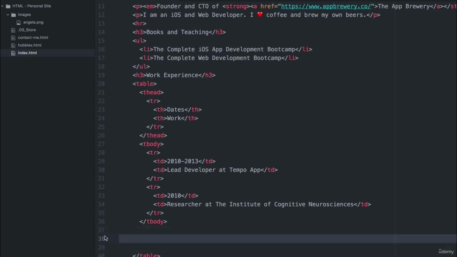The image size is (457, 257).
Task: Select the .DS_Store file name
Action: (27, 30)
